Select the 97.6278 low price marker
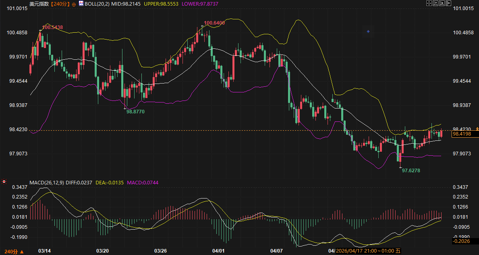Viewport: 479px width, 255px height. (411, 171)
